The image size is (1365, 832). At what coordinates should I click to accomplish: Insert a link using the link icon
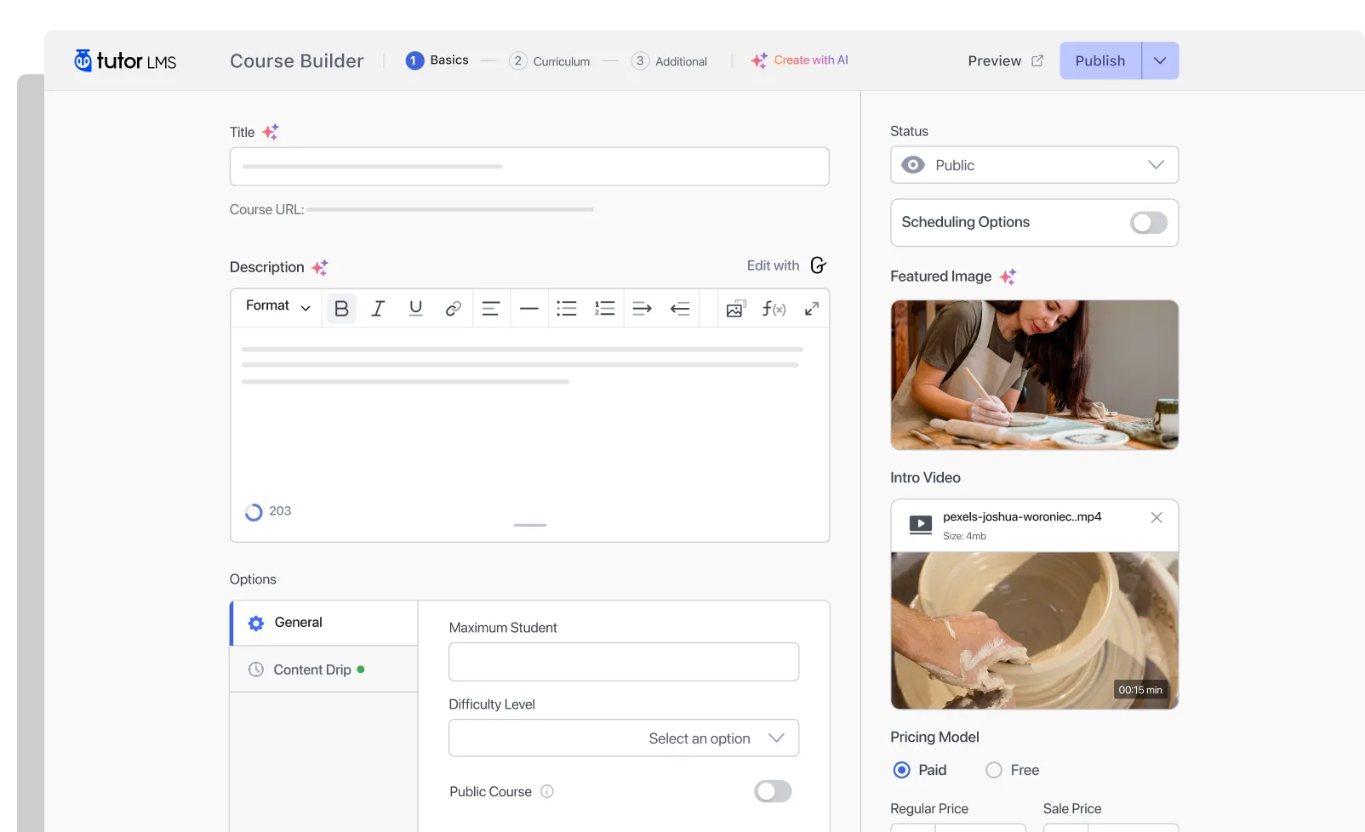453,309
